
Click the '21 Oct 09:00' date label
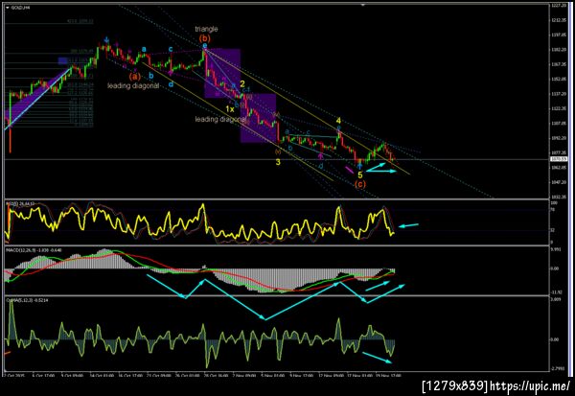click(x=161, y=376)
